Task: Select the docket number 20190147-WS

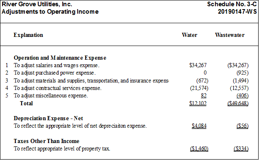Action: coord(237,12)
